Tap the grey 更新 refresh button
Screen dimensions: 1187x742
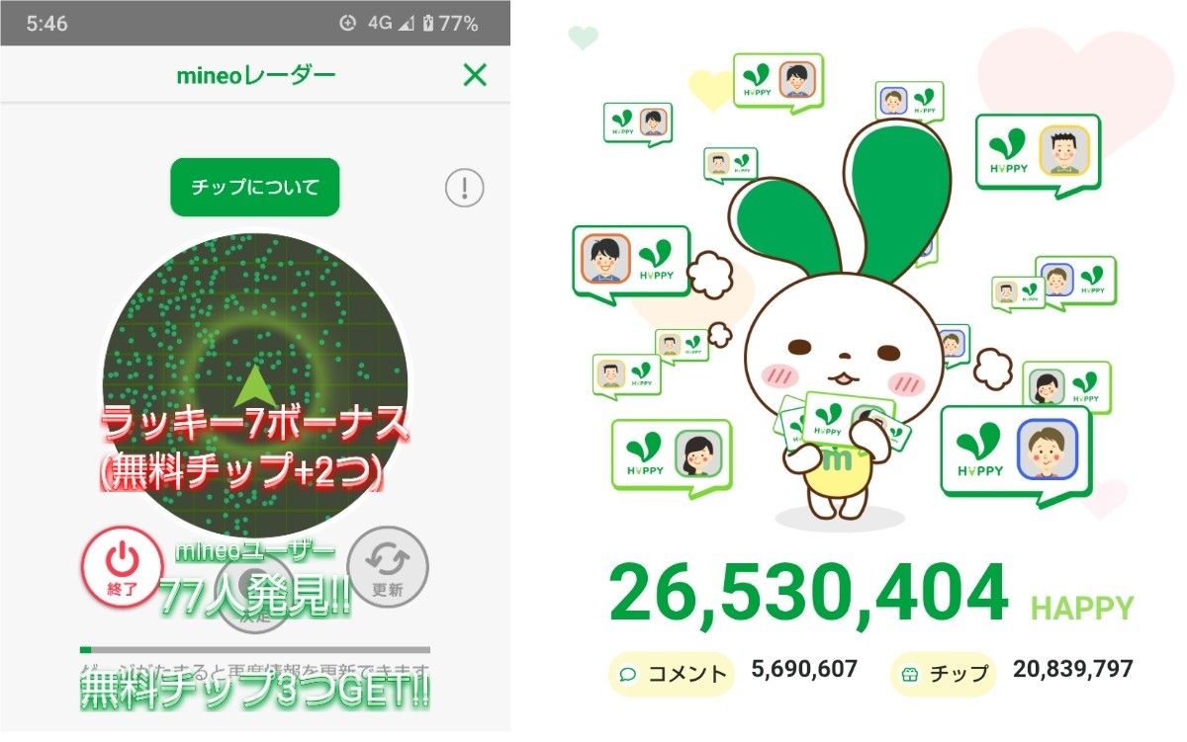388,566
